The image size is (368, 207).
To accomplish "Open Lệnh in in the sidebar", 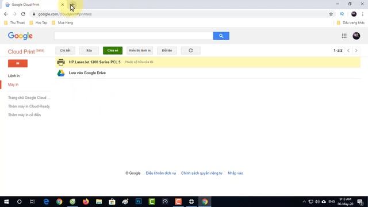I will point(14,76).
